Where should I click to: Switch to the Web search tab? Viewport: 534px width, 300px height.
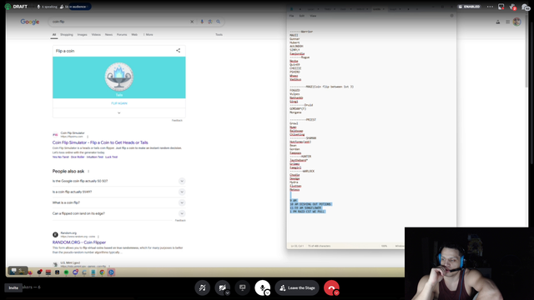134,35
